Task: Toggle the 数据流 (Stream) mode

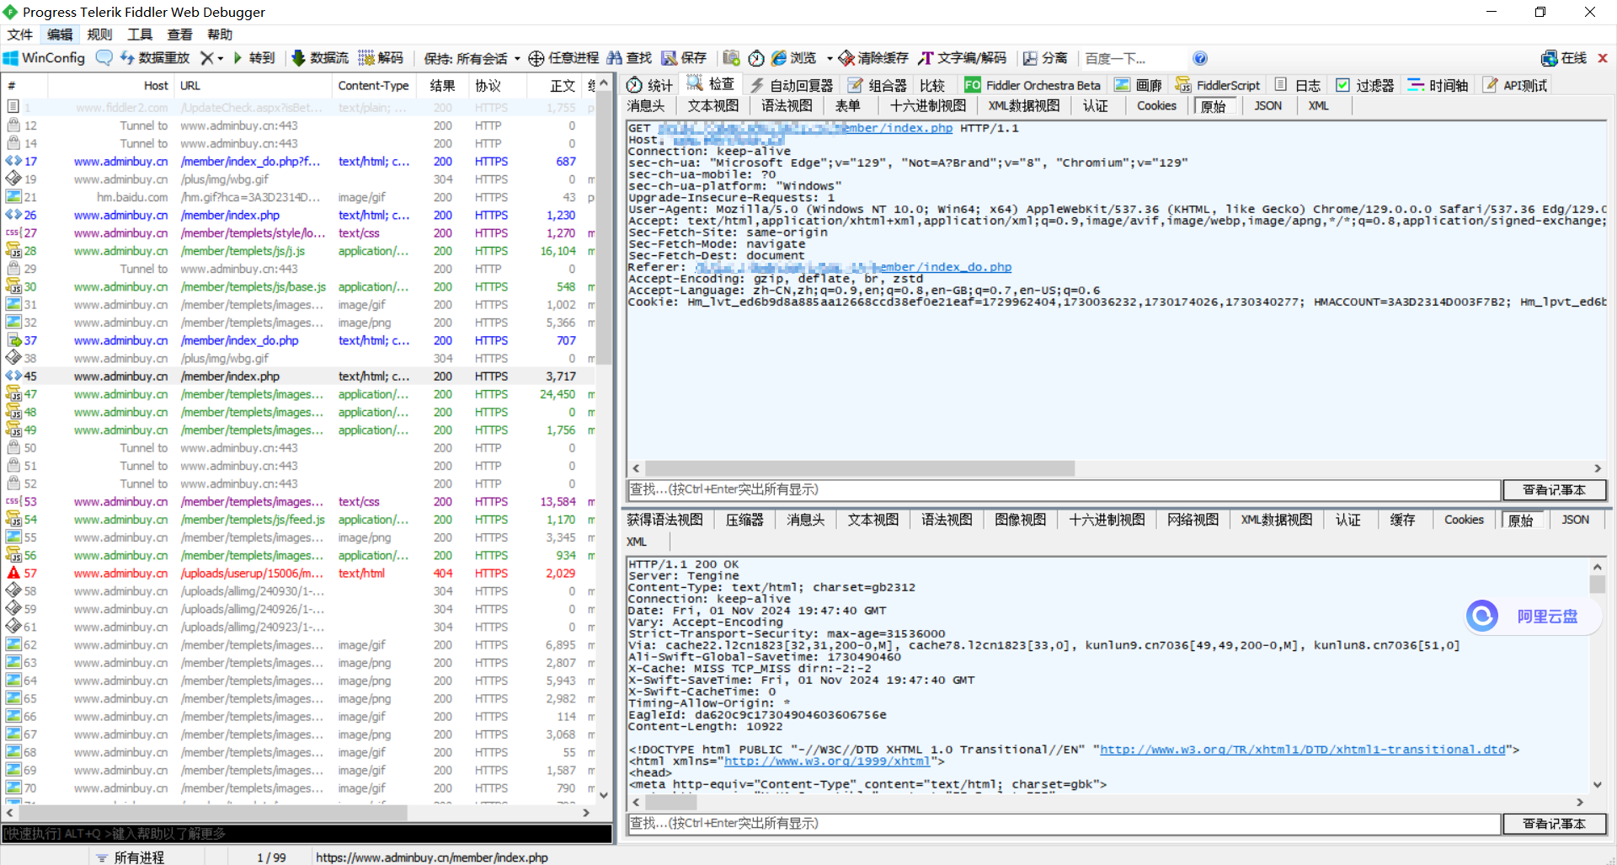Action: click(320, 58)
